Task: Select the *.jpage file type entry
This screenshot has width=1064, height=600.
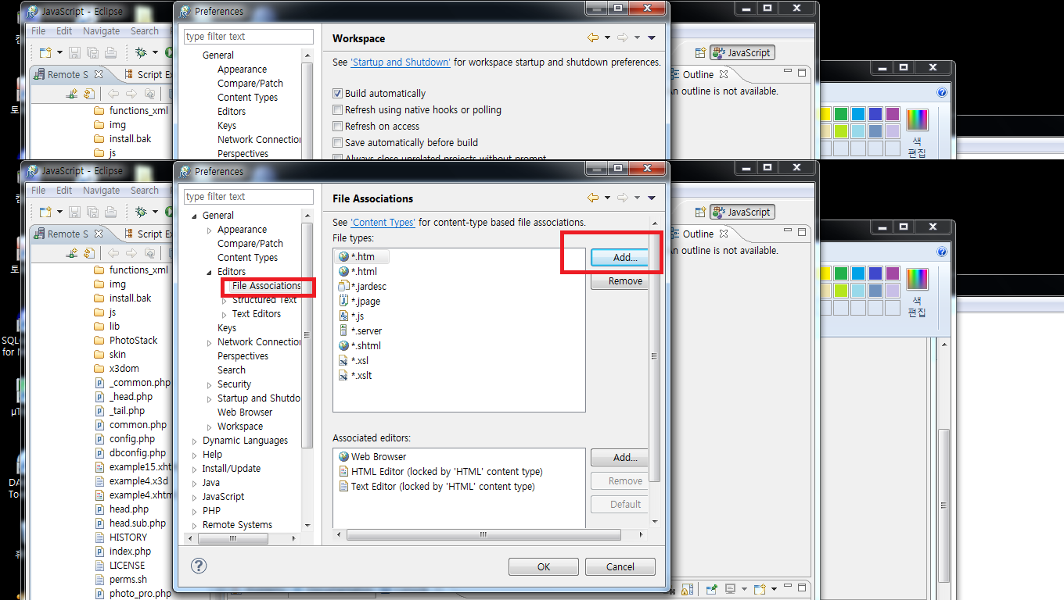Action: click(365, 301)
